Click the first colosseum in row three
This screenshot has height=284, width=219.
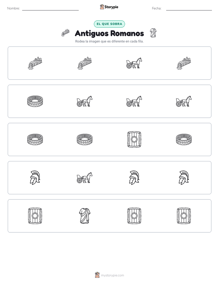click(35, 139)
